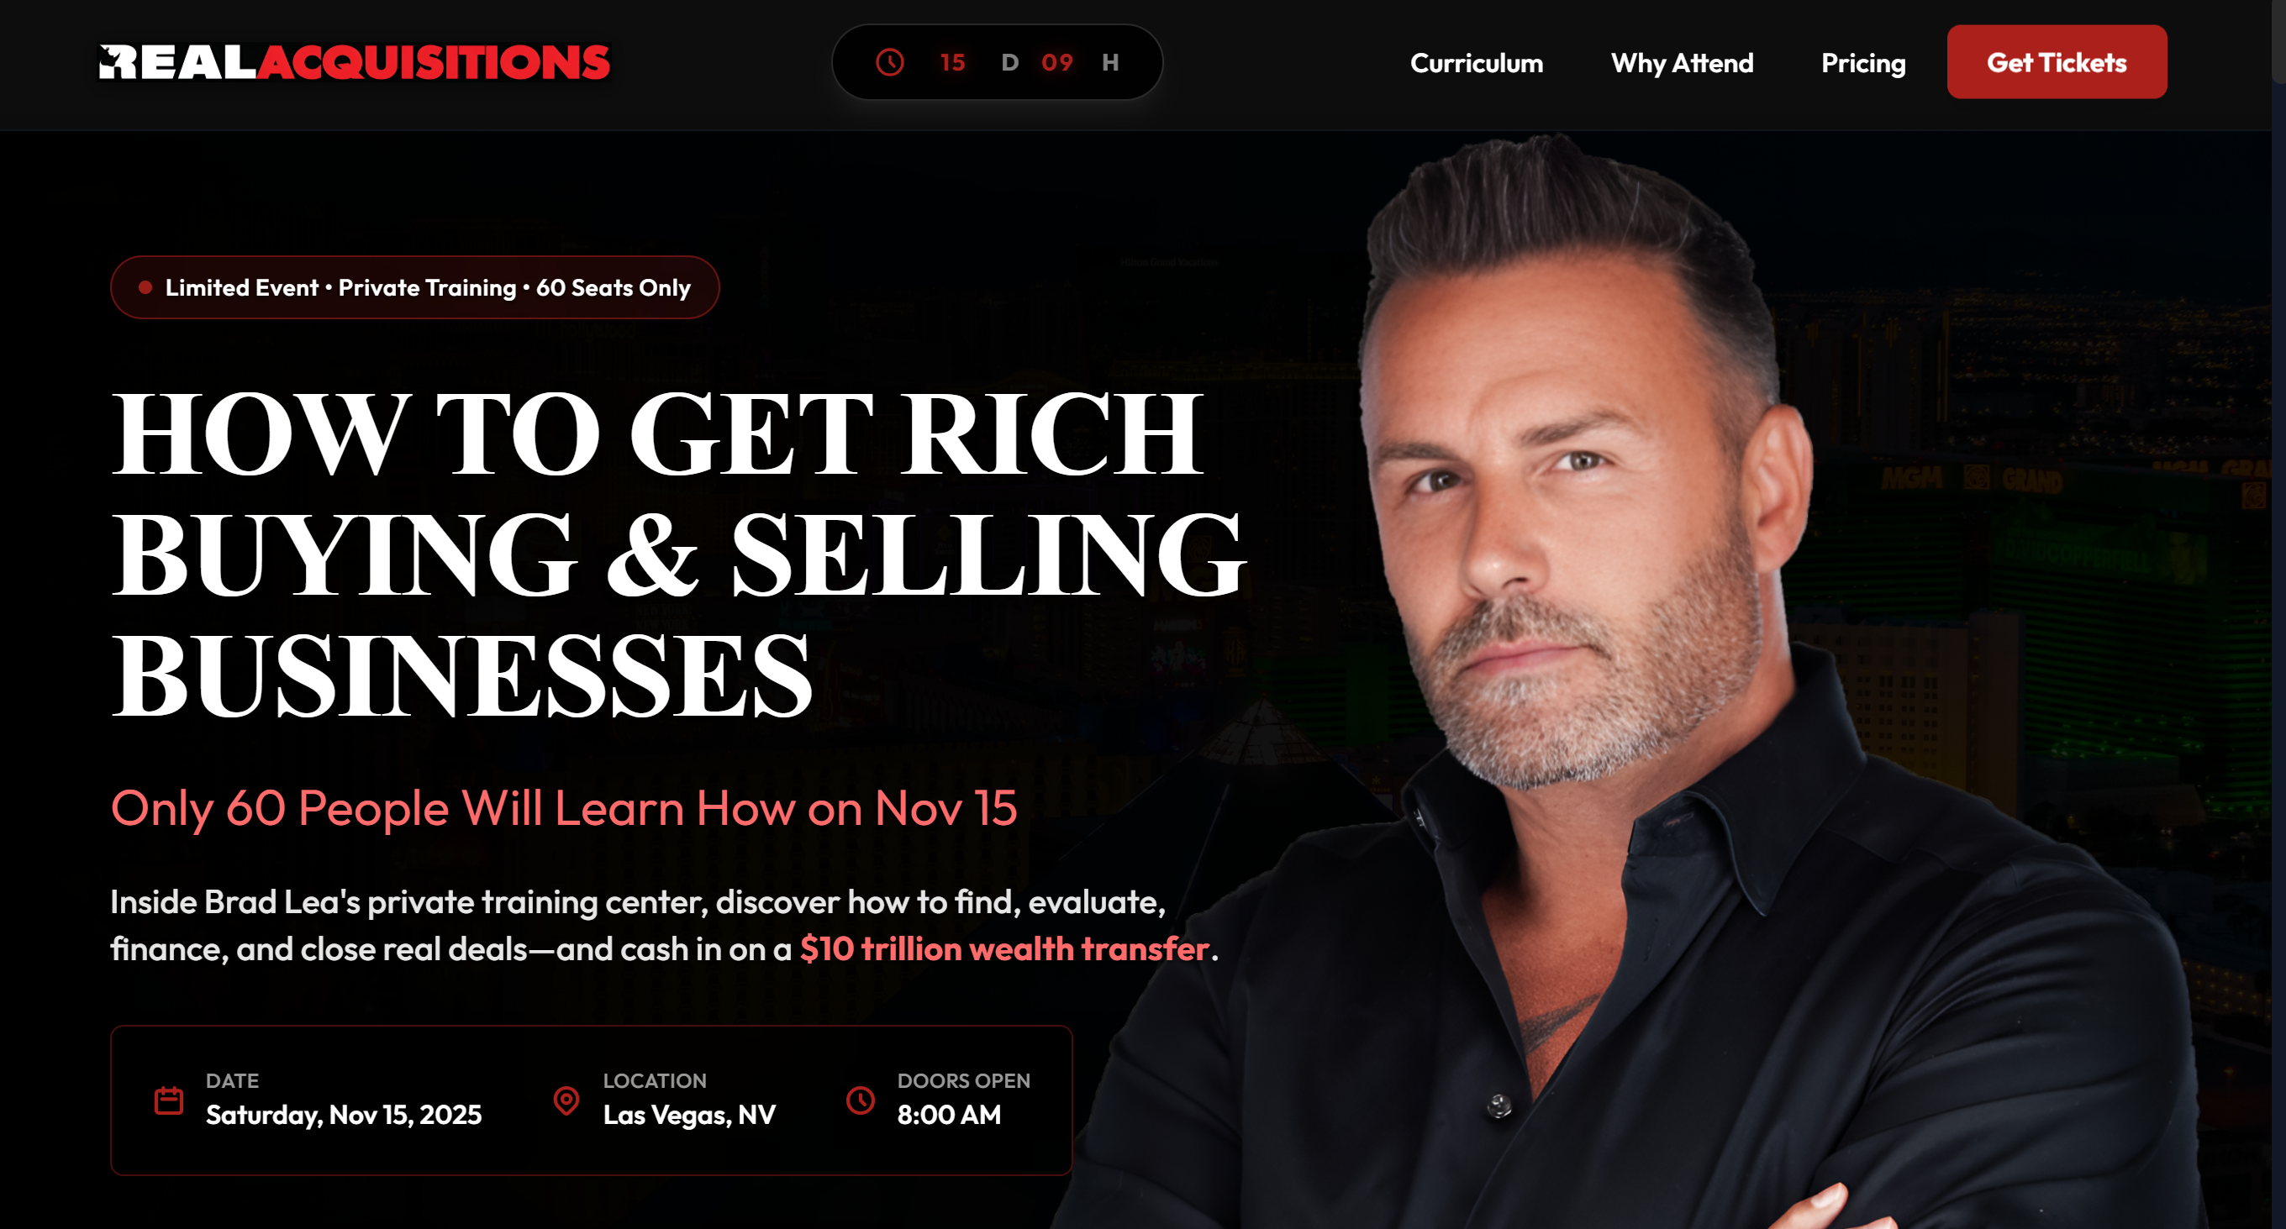Viewport: 2286px width, 1229px height.
Task: Click the calendar icon beside Date
Action: (x=169, y=1100)
